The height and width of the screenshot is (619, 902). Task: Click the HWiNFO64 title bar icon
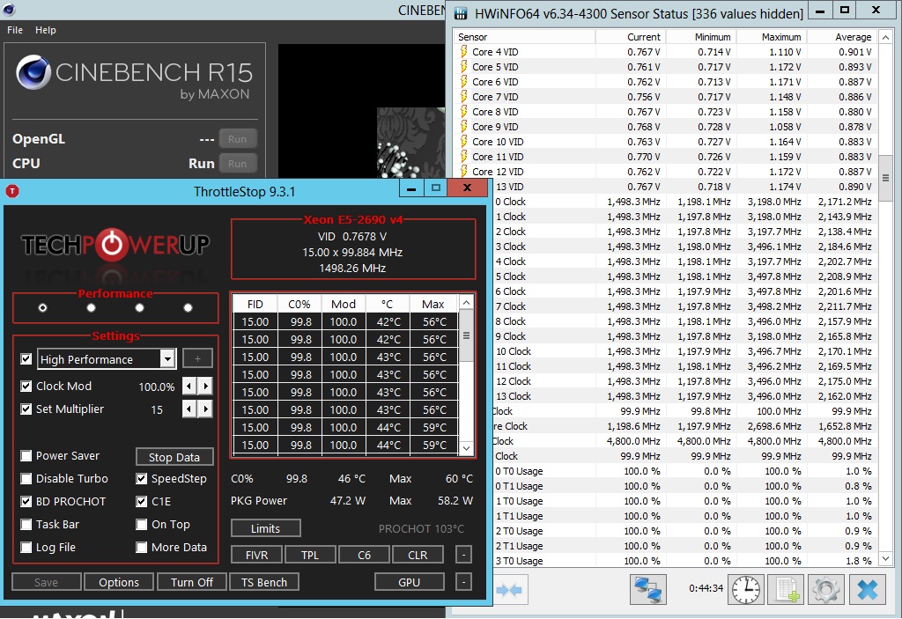pyautogui.click(x=461, y=13)
